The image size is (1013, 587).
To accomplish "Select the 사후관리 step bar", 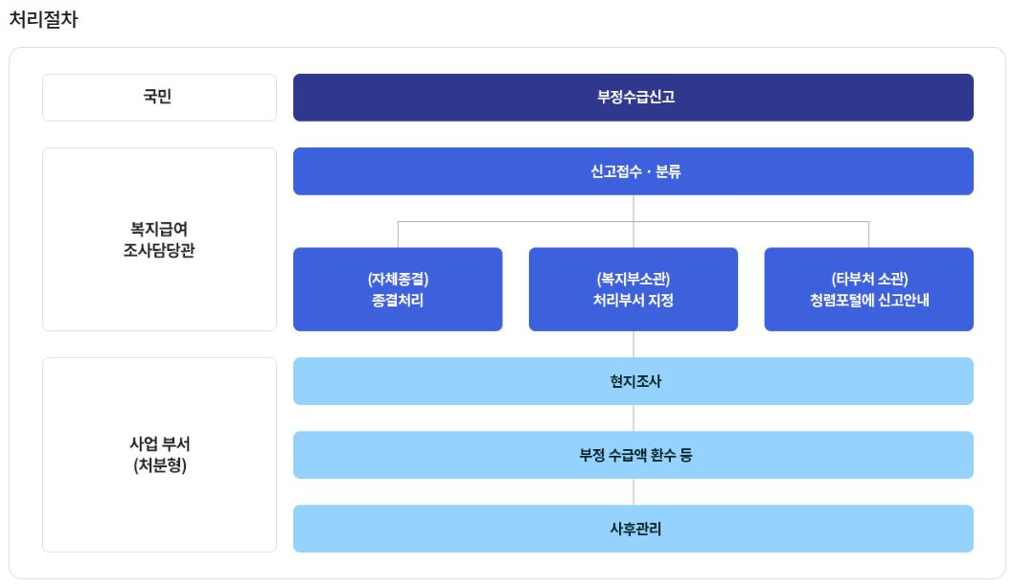I will point(633,529).
